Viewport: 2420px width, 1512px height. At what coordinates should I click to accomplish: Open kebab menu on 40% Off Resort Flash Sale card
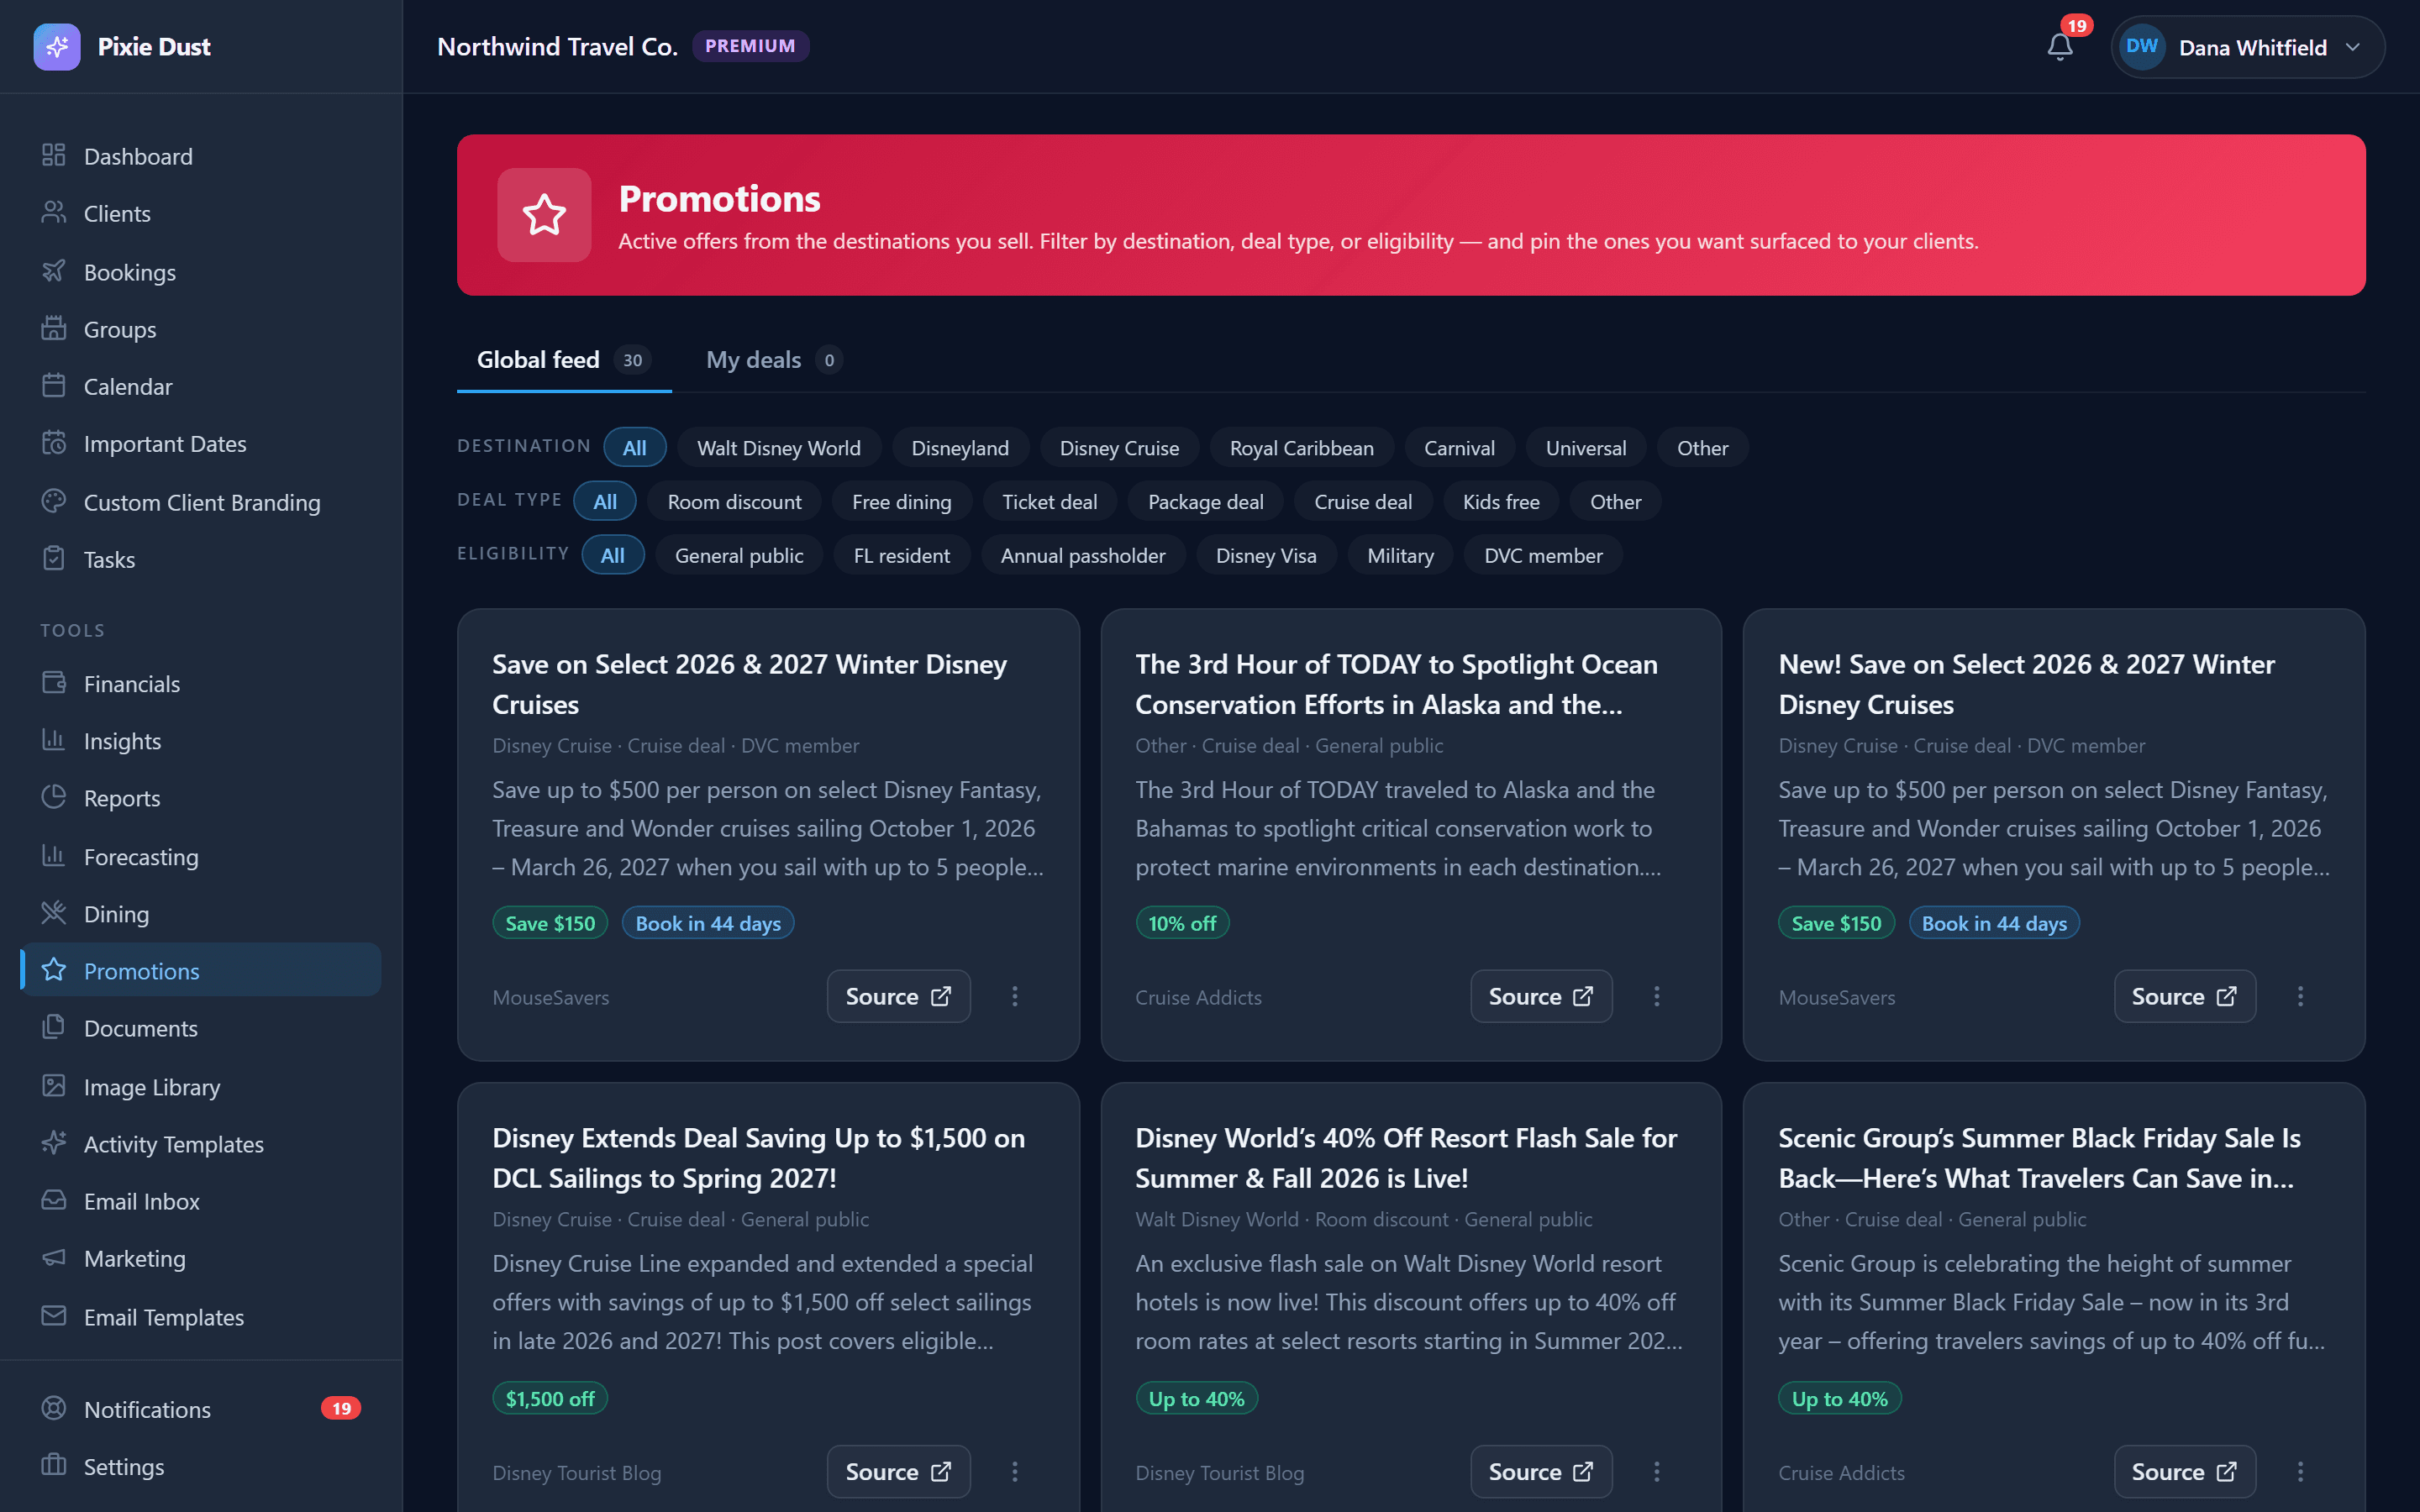pos(1656,1471)
